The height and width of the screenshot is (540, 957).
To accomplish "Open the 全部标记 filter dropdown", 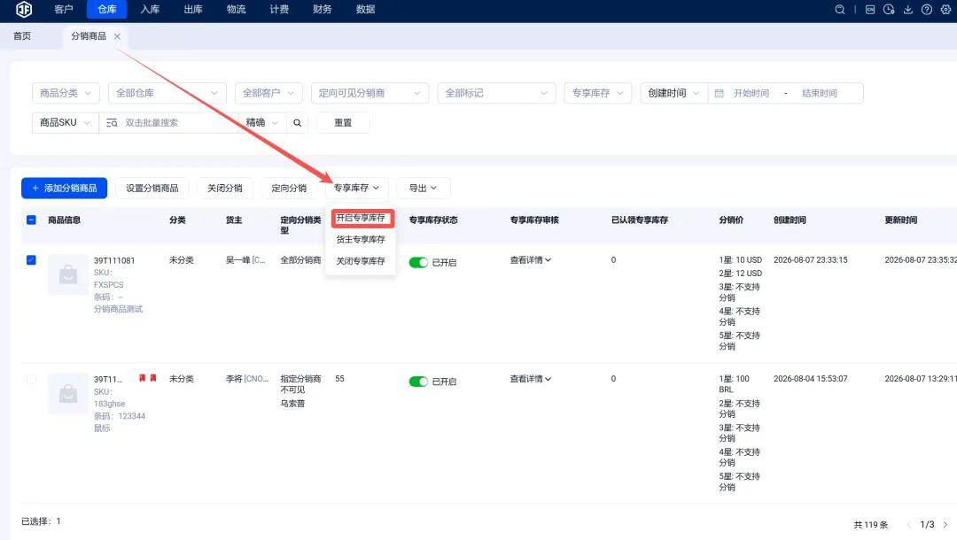I will pyautogui.click(x=496, y=93).
